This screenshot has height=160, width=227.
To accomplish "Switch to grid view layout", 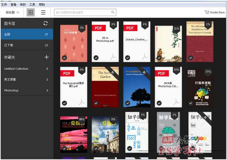I will (x=31, y=12).
